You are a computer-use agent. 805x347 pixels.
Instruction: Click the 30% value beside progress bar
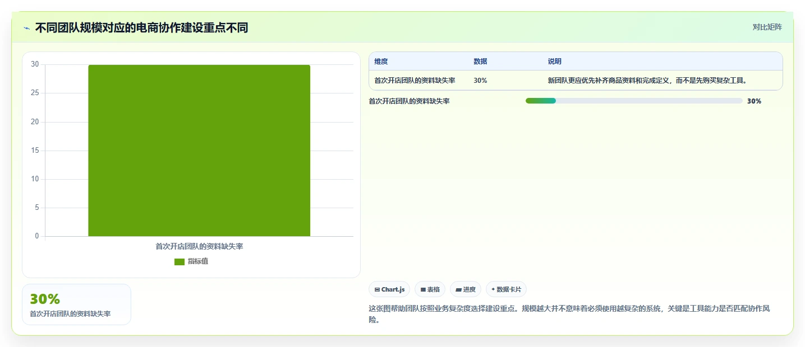tap(754, 101)
